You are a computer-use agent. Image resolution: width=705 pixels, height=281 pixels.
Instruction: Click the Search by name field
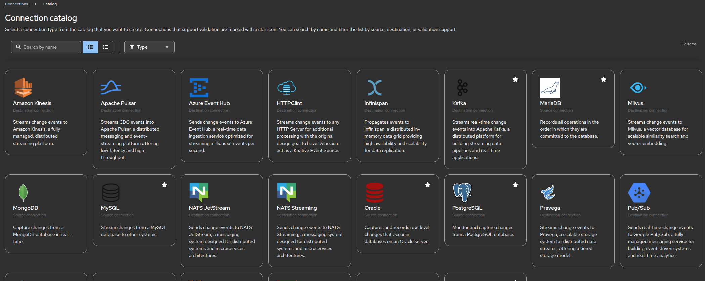point(46,47)
